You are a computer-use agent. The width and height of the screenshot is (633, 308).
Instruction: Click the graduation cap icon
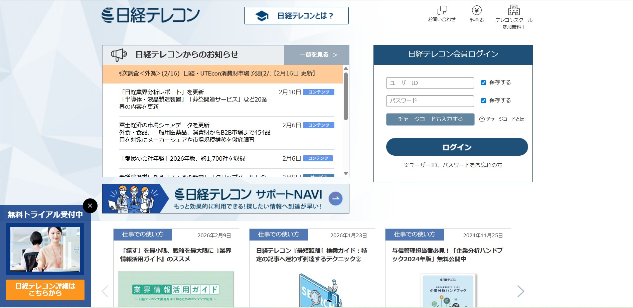(262, 16)
